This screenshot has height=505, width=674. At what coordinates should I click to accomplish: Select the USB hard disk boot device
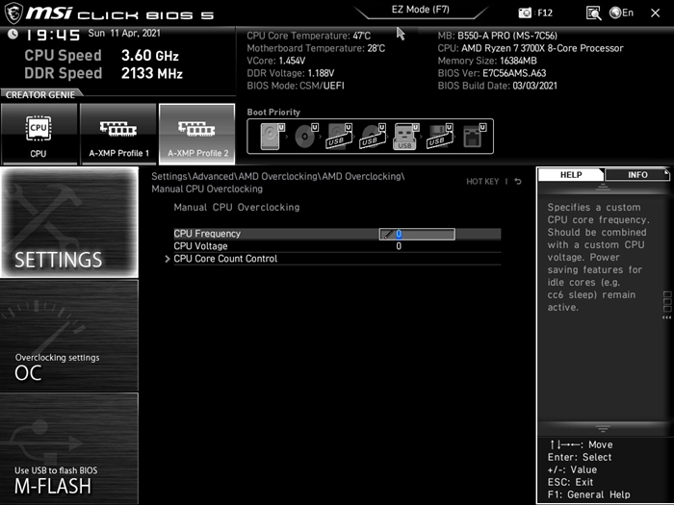point(340,137)
